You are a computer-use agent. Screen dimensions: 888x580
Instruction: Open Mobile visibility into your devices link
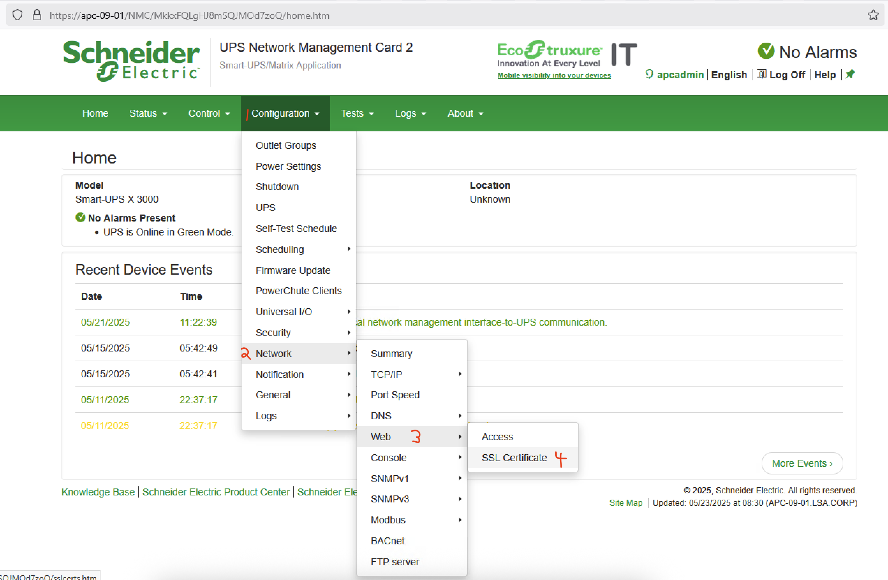(x=554, y=75)
